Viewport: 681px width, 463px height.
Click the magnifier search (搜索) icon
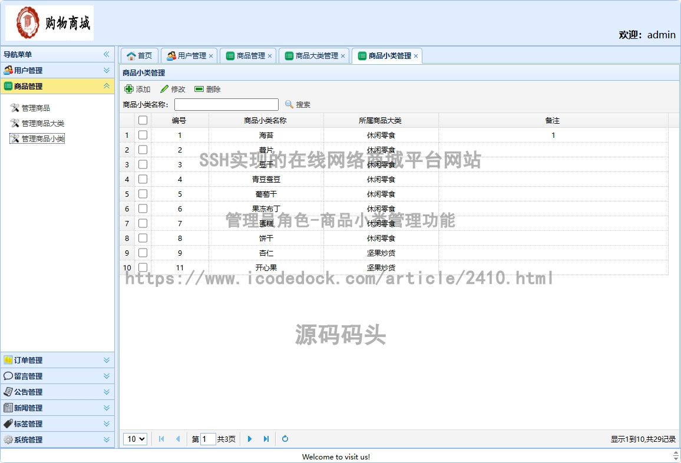pos(289,104)
